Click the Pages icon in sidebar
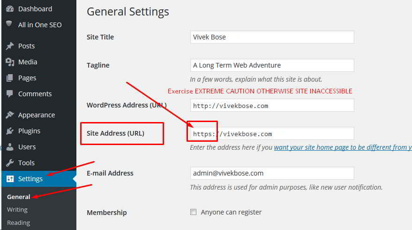The height and width of the screenshot is (230, 412). [10, 78]
